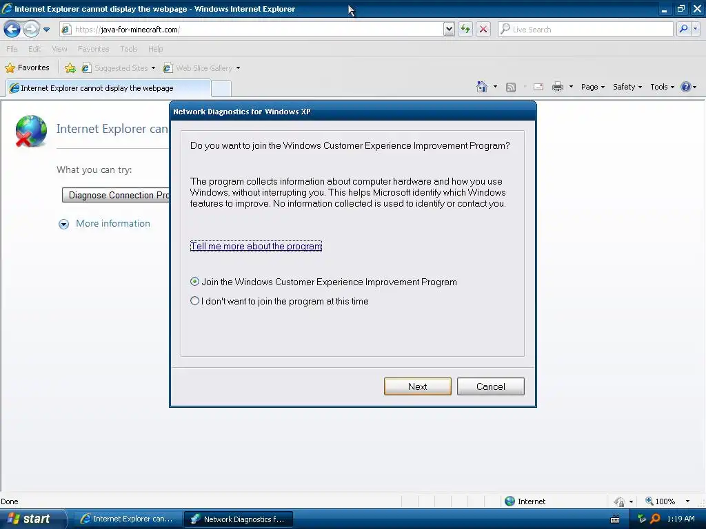Open the zoom level dropdown arrow

[x=687, y=501]
